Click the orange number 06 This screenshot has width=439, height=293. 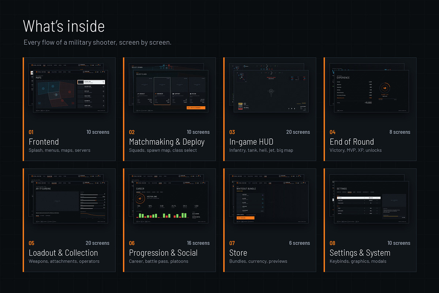pos(132,243)
